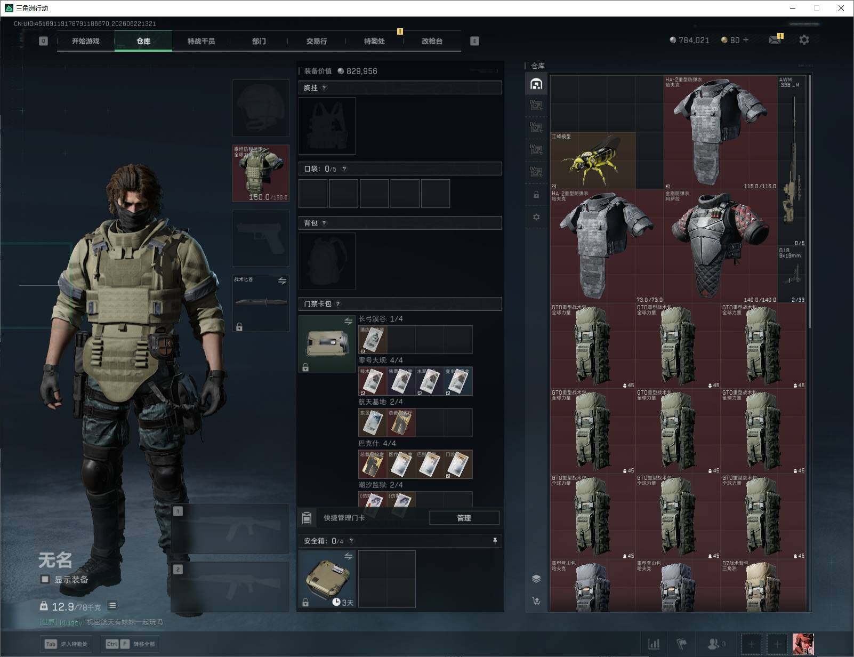
Task: Click the stacked layers icon in warehouse sidebar
Action: (x=536, y=579)
